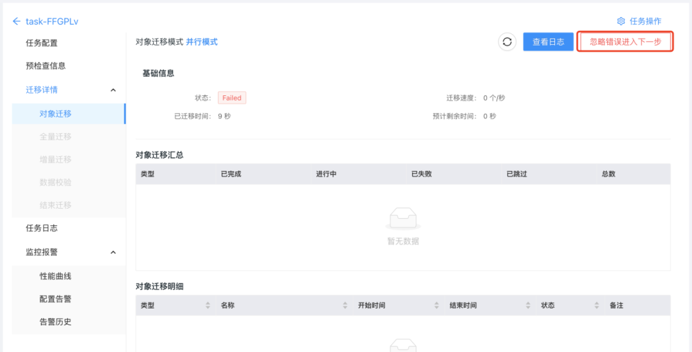Select 对象迁移 submenu item
The width and height of the screenshot is (692, 352).
tap(69, 114)
